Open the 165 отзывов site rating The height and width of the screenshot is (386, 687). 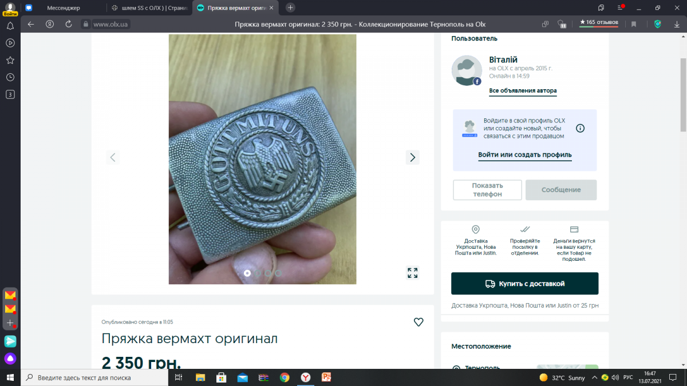click(x=598, y=22)
